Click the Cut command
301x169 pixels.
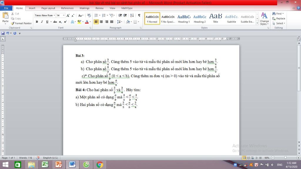15,13
